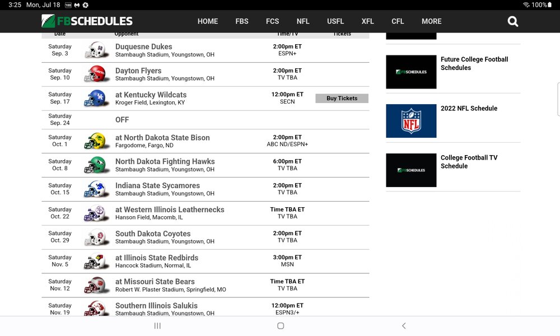Open the FBS menu item
The width and height of the screenshot is (560, 336).
click(x=242, y=21)
